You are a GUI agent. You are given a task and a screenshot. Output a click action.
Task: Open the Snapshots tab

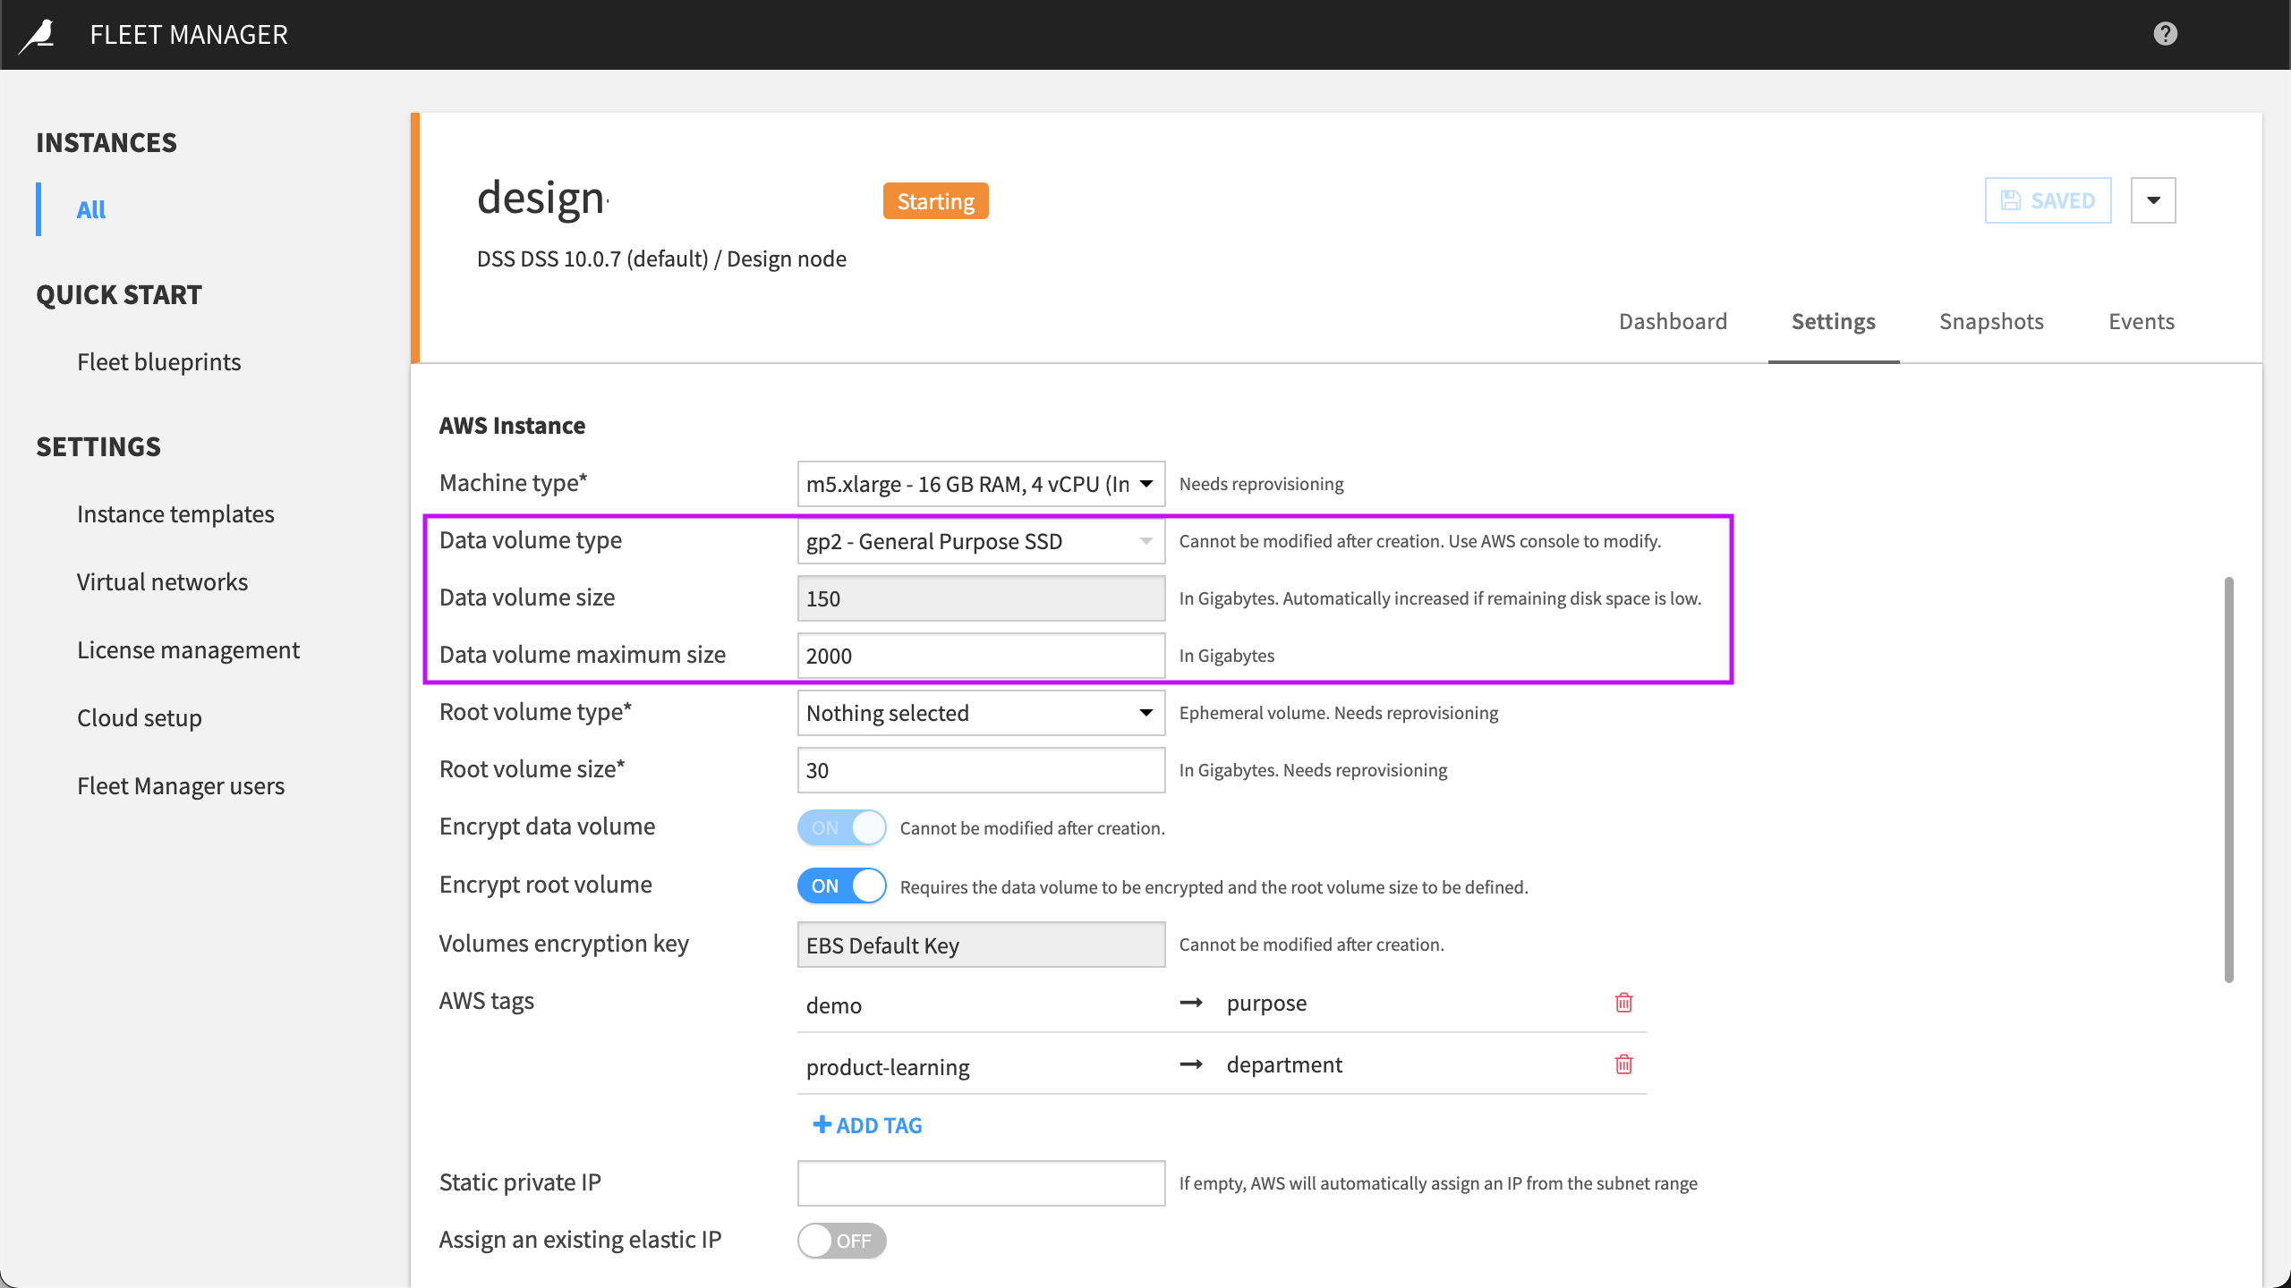pos(1990,321)
